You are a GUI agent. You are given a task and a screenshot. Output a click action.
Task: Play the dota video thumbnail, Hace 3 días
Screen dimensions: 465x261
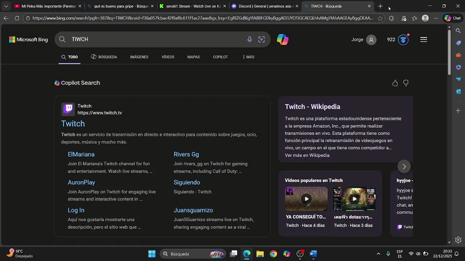355,199
